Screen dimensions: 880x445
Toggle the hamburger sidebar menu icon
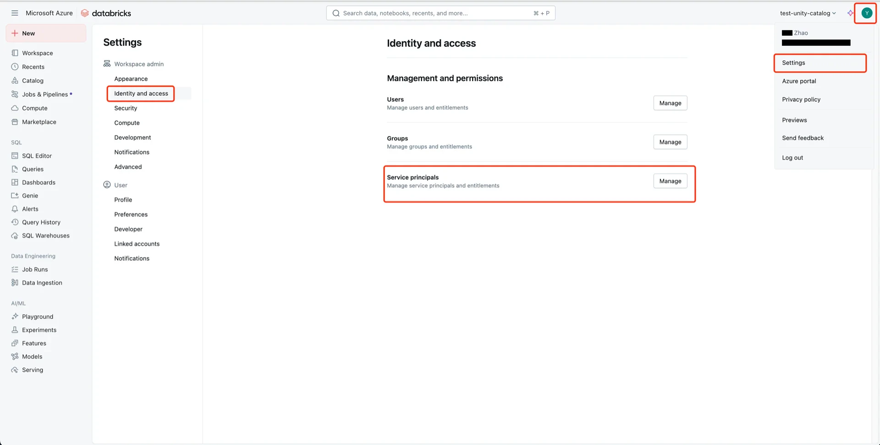pos(15,13)
